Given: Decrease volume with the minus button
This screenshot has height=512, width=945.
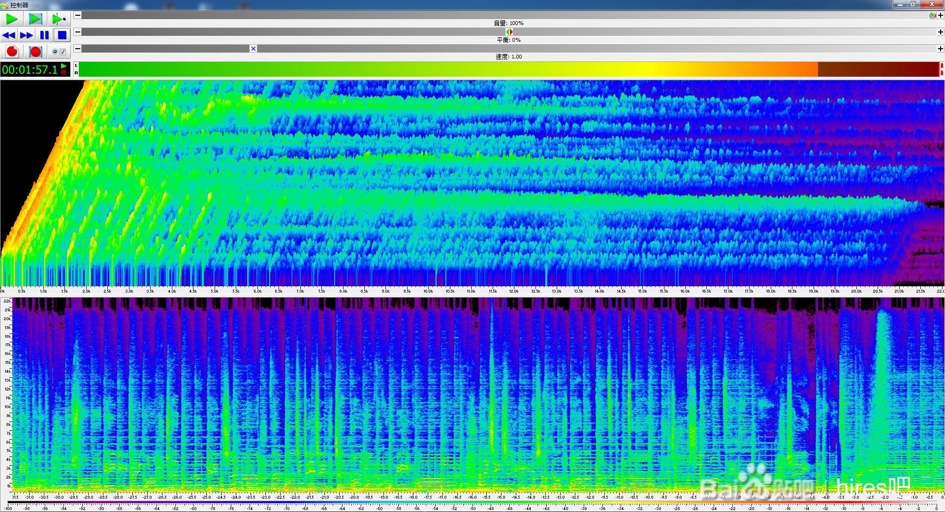Looking at the screenshot, I should pyautogui.click(x=77, y=15).
